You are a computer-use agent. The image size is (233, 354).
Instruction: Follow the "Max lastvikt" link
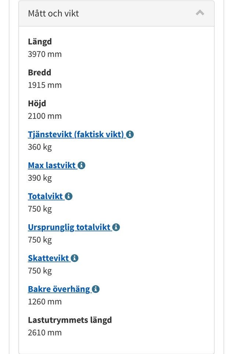(52, 165)
